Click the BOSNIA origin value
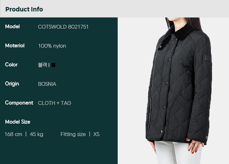229x164 pixels. [x=47, y=84]
